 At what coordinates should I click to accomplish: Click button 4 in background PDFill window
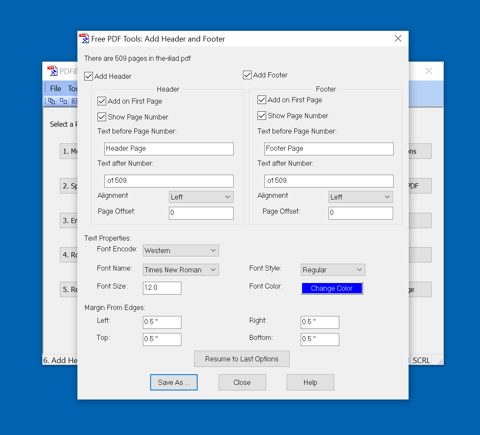point(69,255)
